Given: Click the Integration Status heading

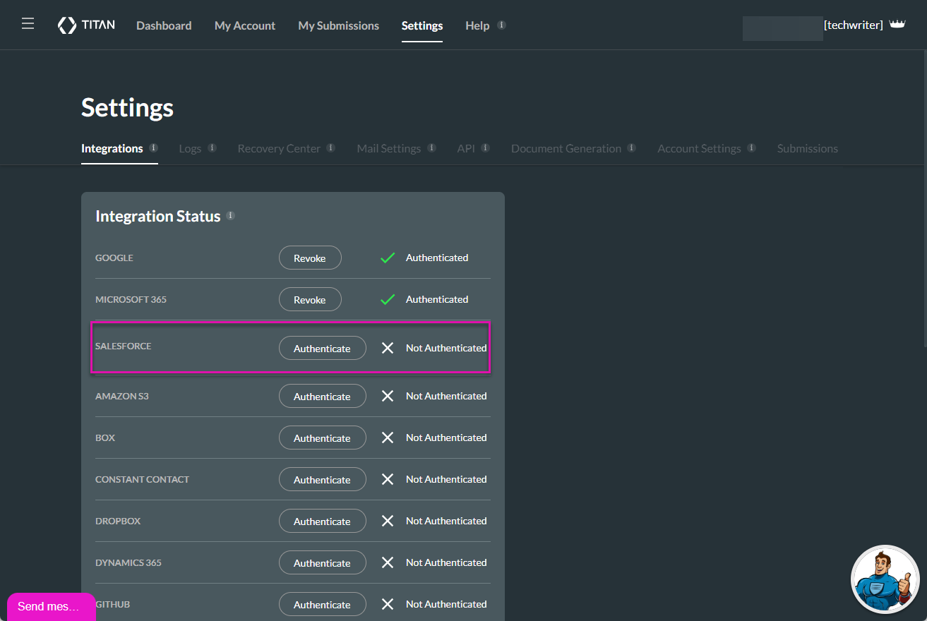Looking at the screenshot, I should tap(158, 216).
